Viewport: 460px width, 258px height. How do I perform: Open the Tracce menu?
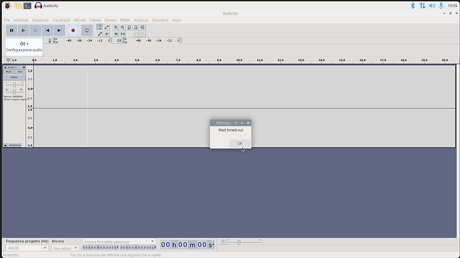tap(95, 20)
